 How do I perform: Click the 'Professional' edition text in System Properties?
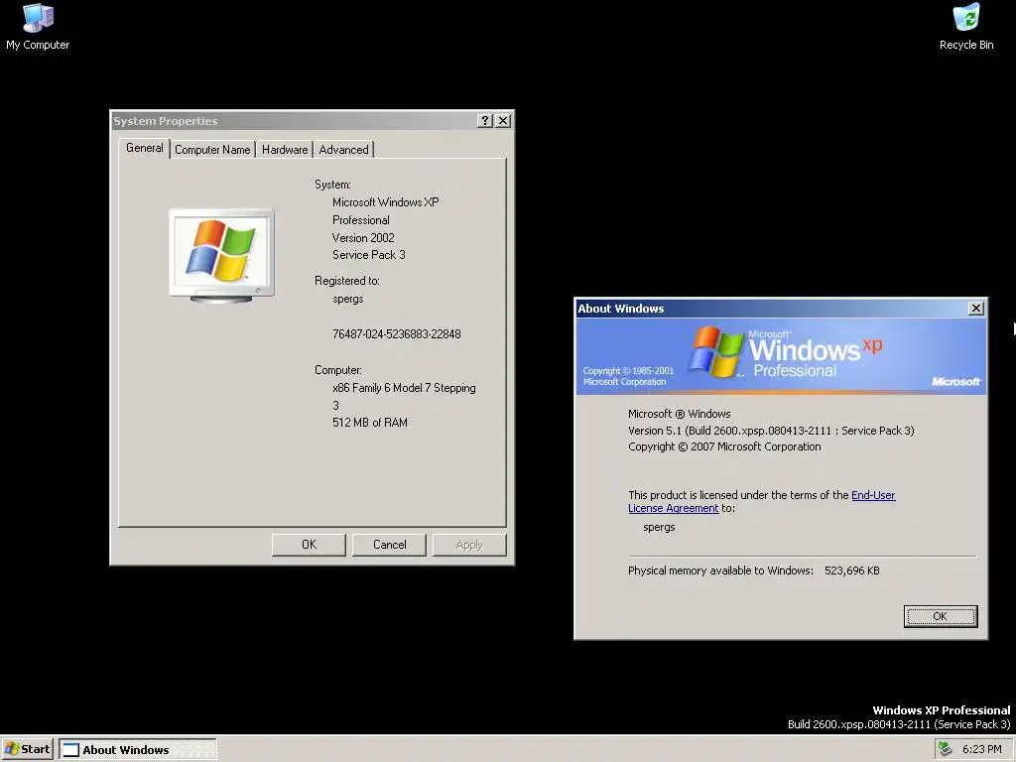point(361,220)
